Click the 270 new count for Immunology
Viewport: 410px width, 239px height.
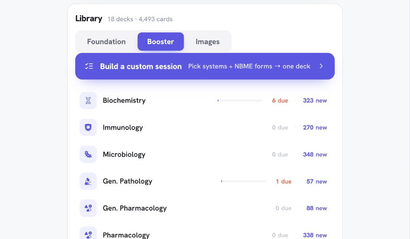pos(315,127)
